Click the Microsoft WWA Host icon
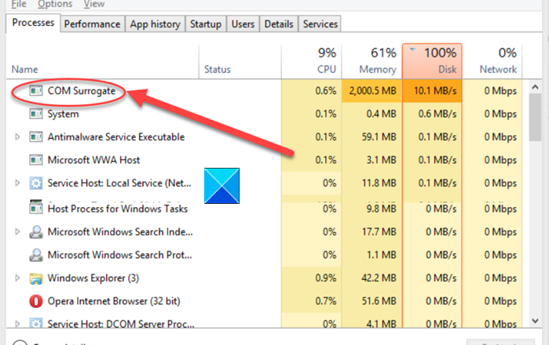The height and width of the screenshot is (345, 549). (35, 160)
